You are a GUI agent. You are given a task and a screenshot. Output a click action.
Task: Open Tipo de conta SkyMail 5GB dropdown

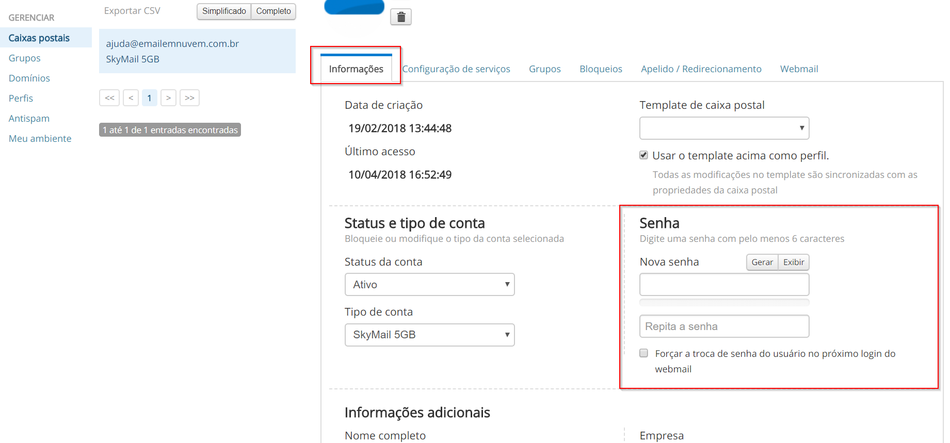point(429,335)
